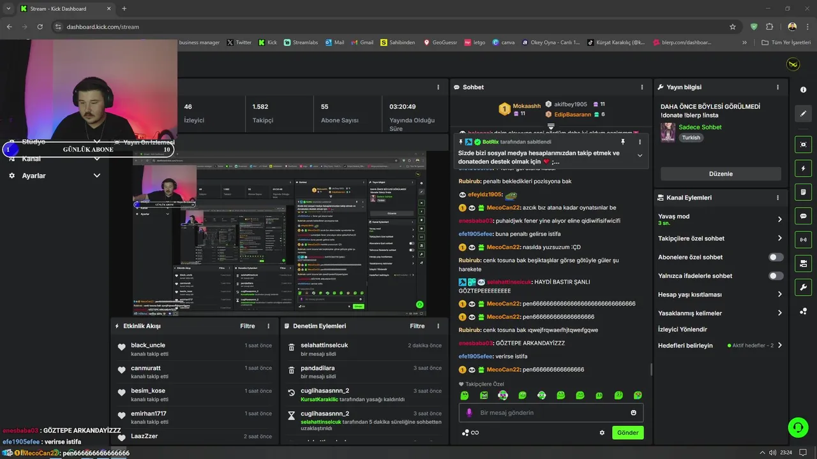Expand Takipçilere özel sohbet options
The image size is (817, 459).
coord(780,238)
